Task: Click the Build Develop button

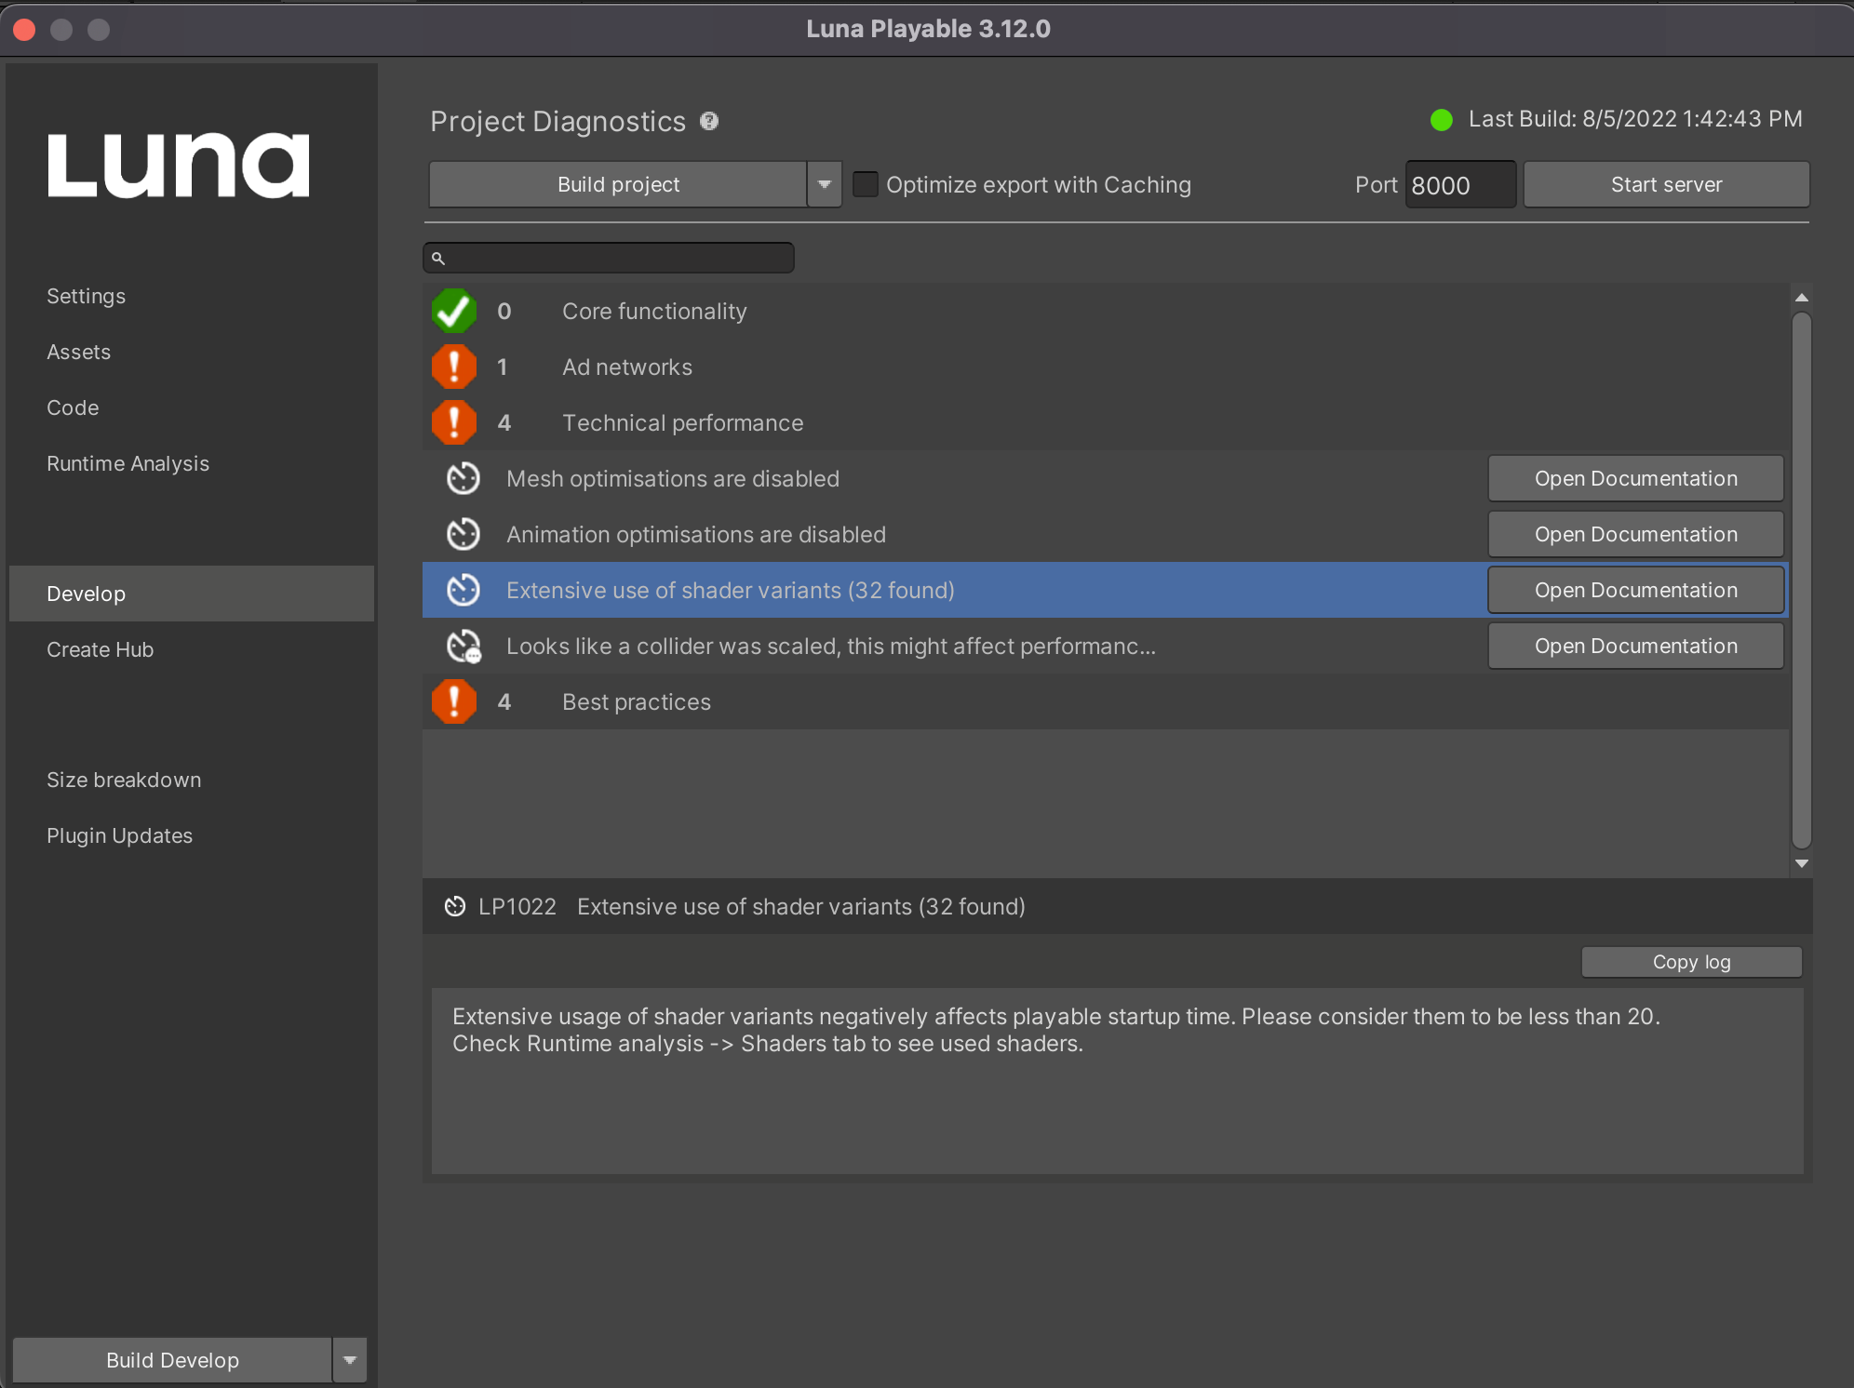Action: coord(172,1360)
